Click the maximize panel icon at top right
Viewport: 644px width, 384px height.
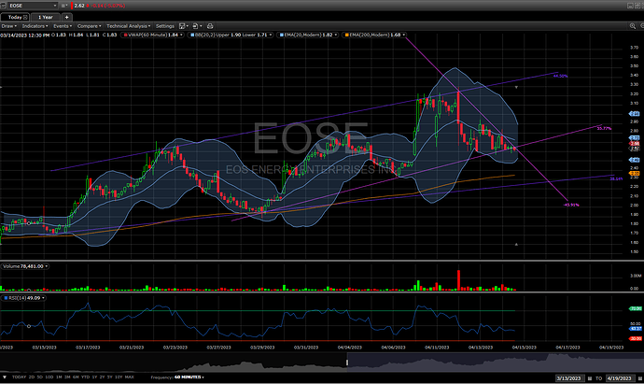pos(638,6)
